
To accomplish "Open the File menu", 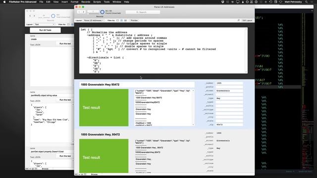I will (41, 2).
